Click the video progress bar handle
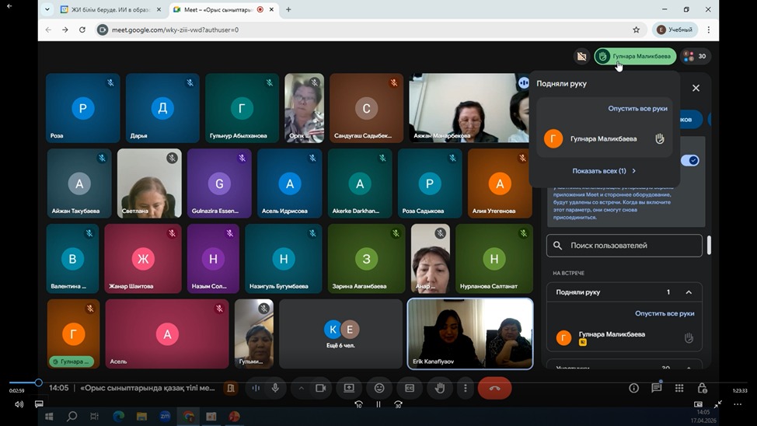This screenshot has width=757, height=426. [x=38, y=382]
